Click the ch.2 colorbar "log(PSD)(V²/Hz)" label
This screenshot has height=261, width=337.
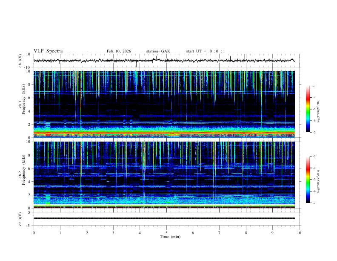tap(318, 182)
